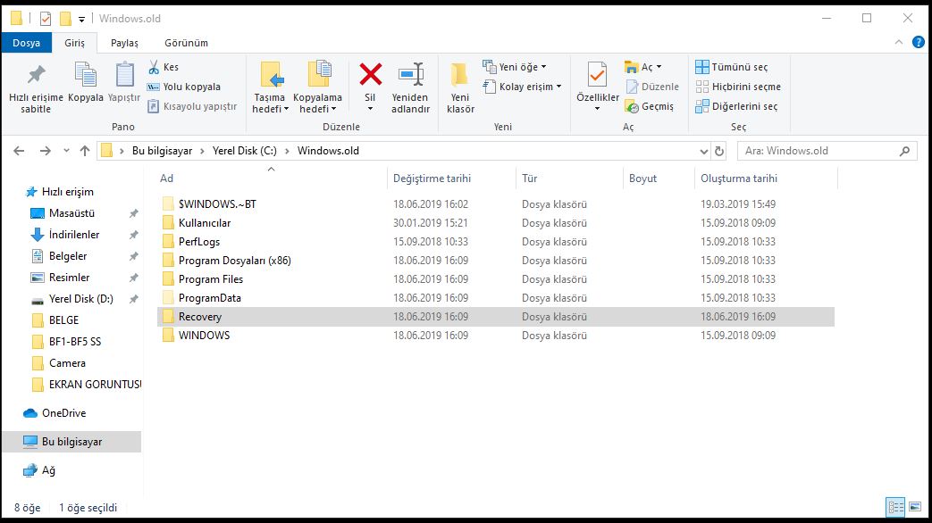Open the blue help question icon
This screenshot has width=932, height=523.
[x=919, y=42]
